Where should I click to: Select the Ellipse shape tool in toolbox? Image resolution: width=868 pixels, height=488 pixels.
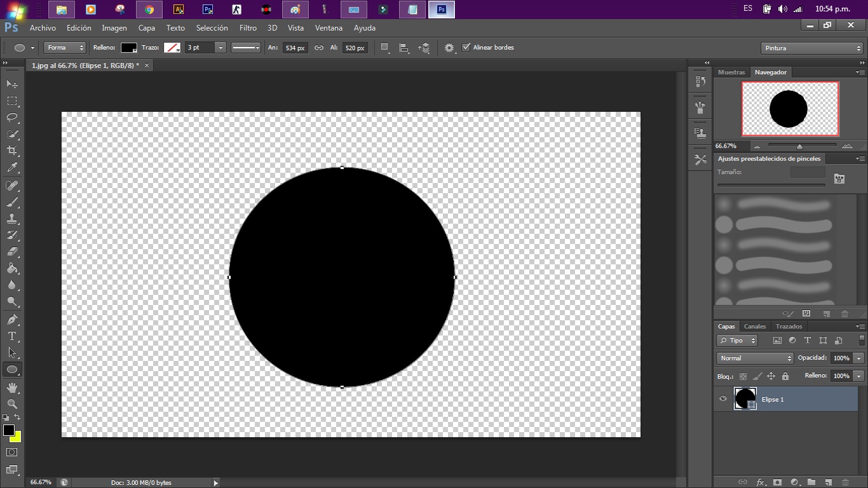[x=12, y=369]
